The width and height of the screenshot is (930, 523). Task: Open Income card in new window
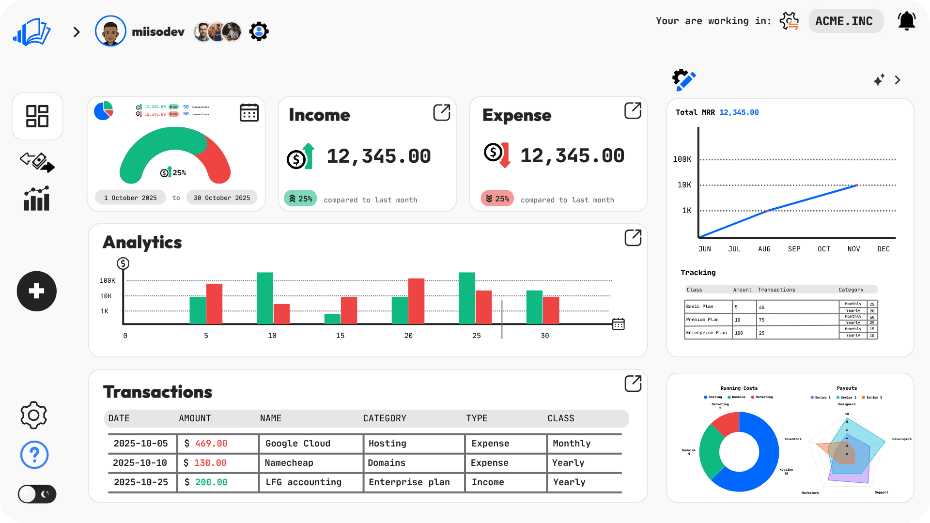click(x=441, y=112)
